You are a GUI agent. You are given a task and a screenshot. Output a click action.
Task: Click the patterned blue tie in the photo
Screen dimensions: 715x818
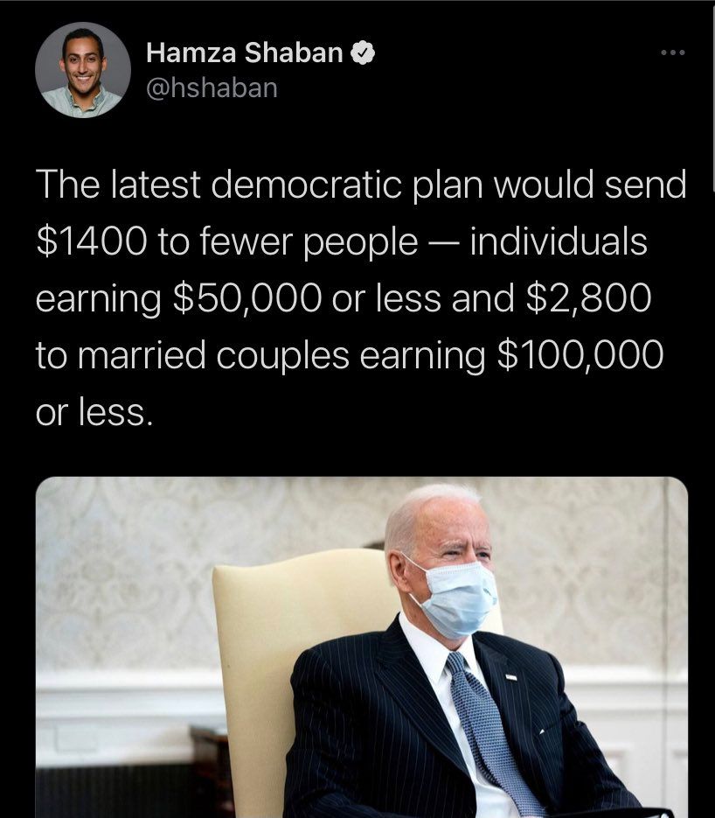(489, 735)
